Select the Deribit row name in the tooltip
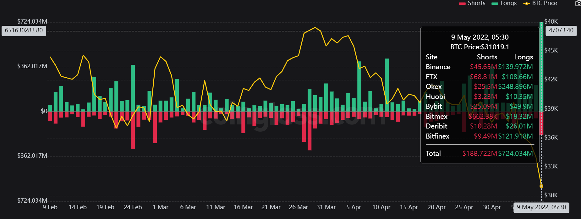 point(436,126)
